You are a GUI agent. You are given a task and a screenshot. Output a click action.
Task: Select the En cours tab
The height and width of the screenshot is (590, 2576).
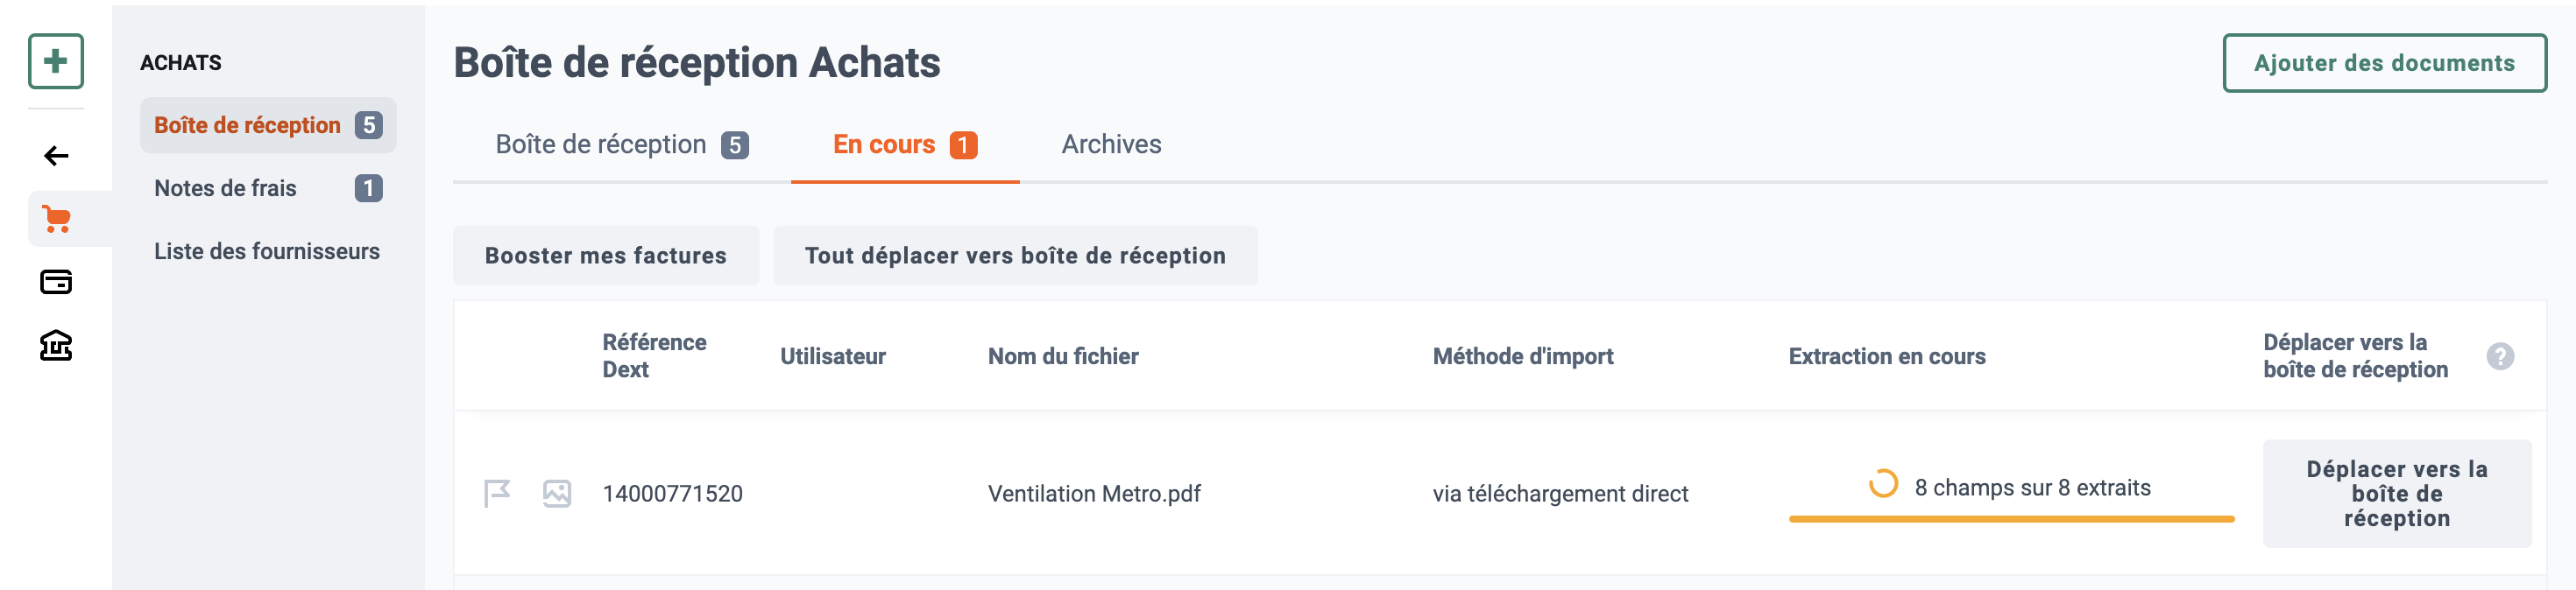(x=905, y=144)
